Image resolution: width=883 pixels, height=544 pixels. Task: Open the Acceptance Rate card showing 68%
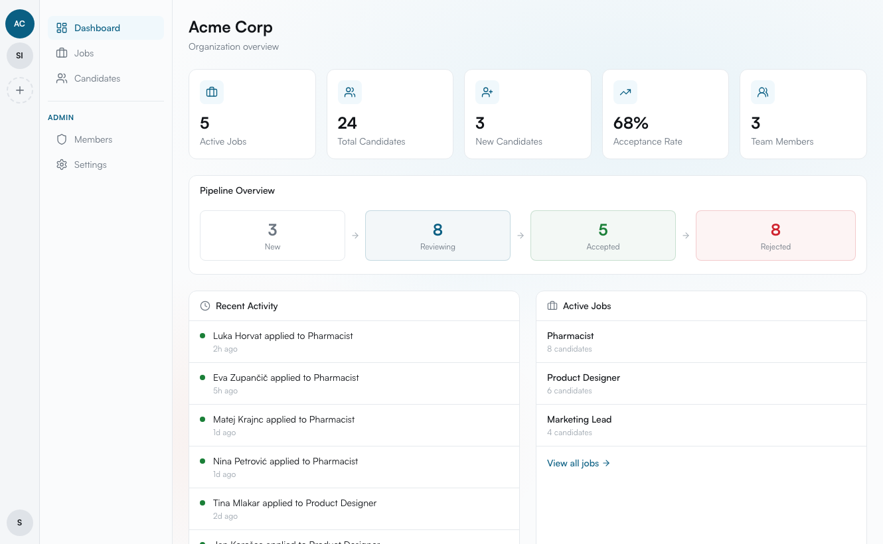[665, 114]
